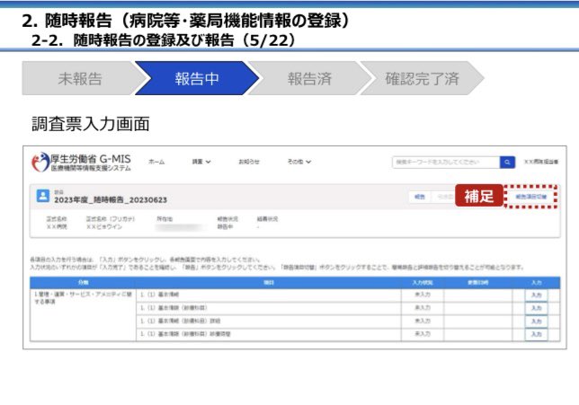Click 入力 button for 基本情報（診療科目） row

coord(536,308)
